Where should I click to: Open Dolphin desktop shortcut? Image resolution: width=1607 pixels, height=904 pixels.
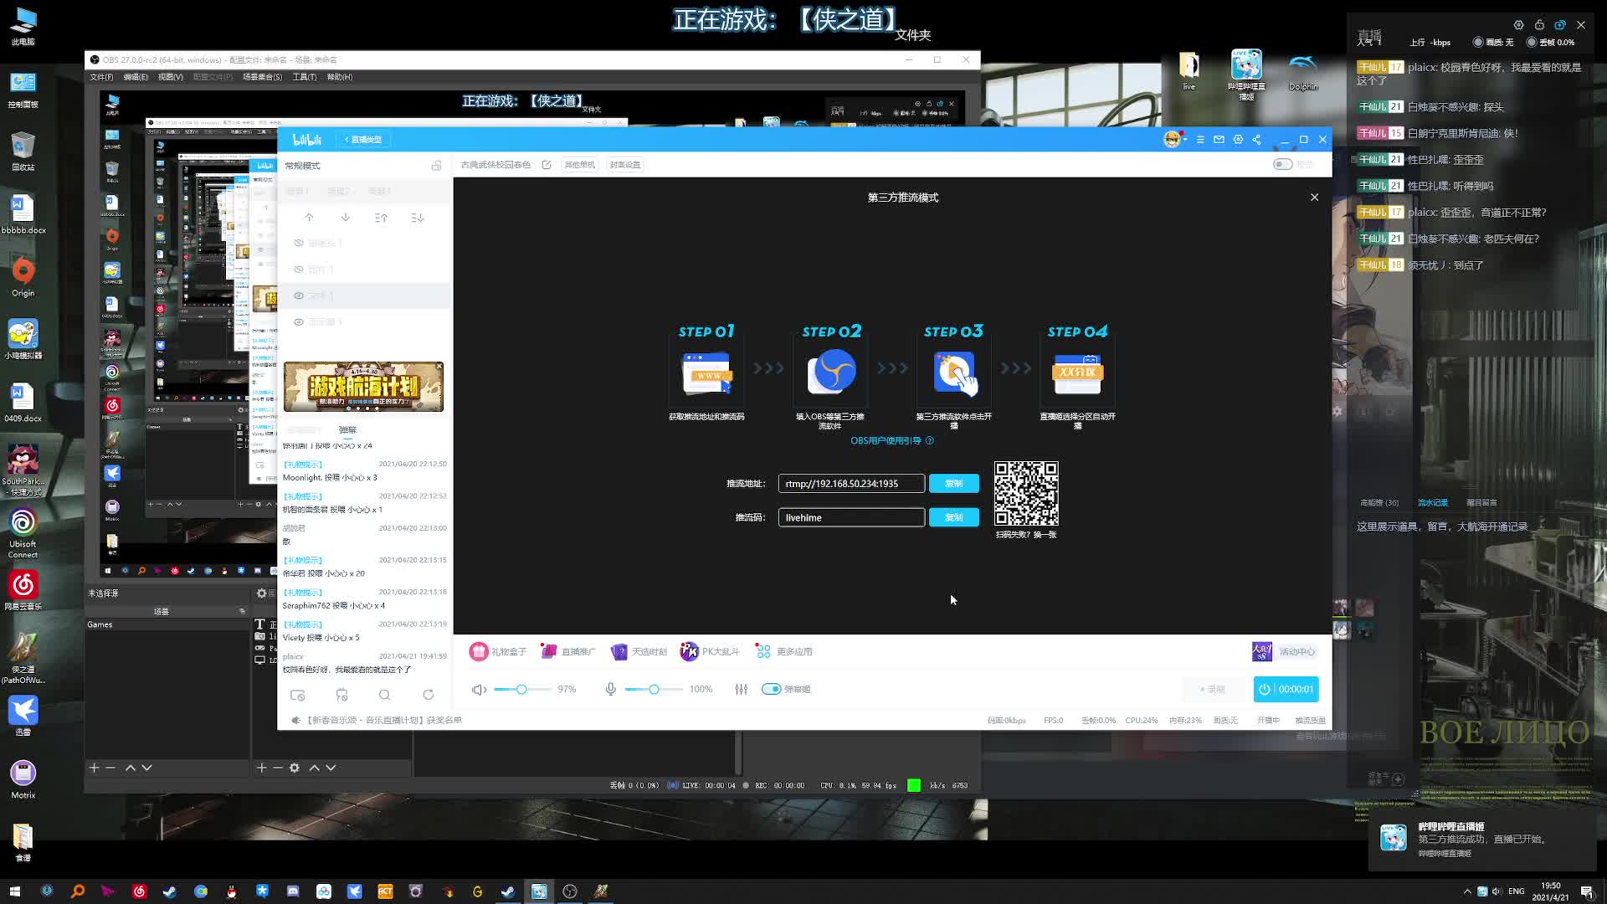[1302, 72]
